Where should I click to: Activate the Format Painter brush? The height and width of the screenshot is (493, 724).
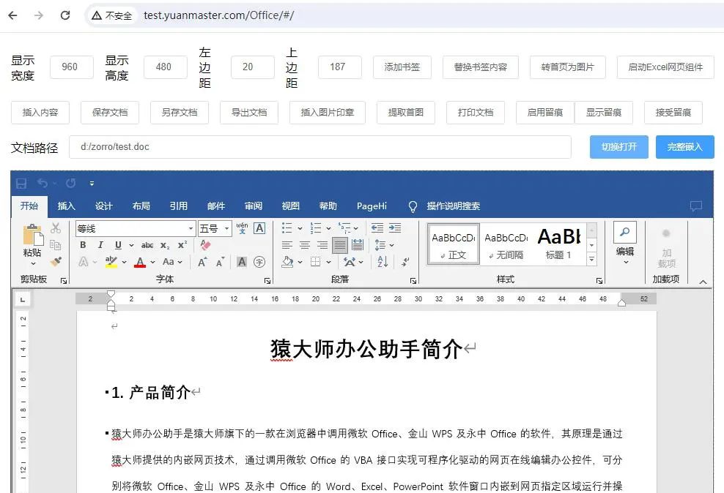tap(56, 261)
